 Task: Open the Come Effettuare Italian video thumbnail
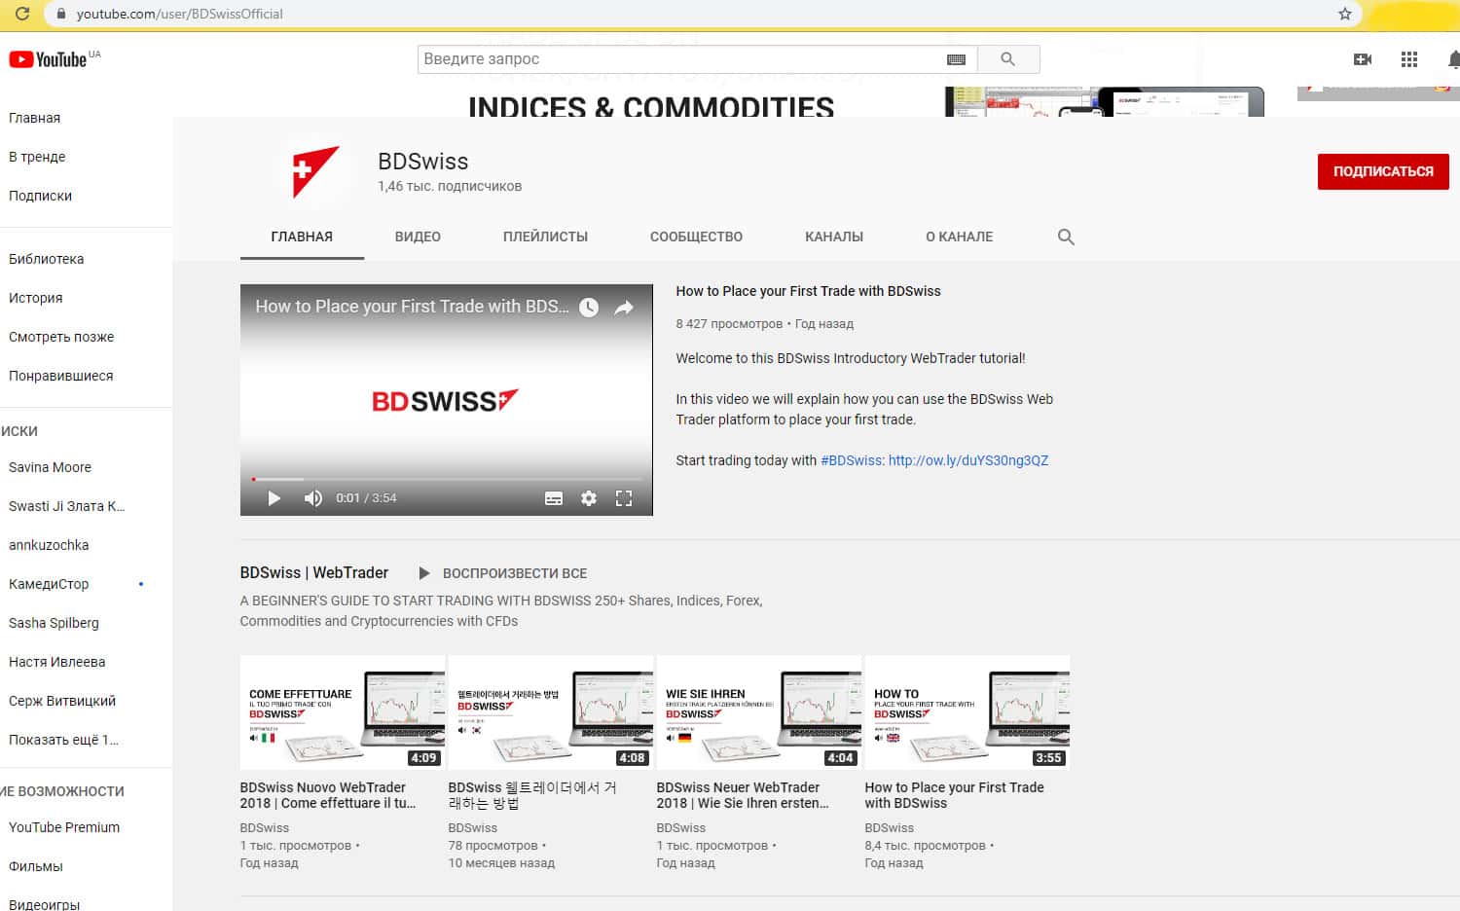pyautogui.click(x=342, y=712)
